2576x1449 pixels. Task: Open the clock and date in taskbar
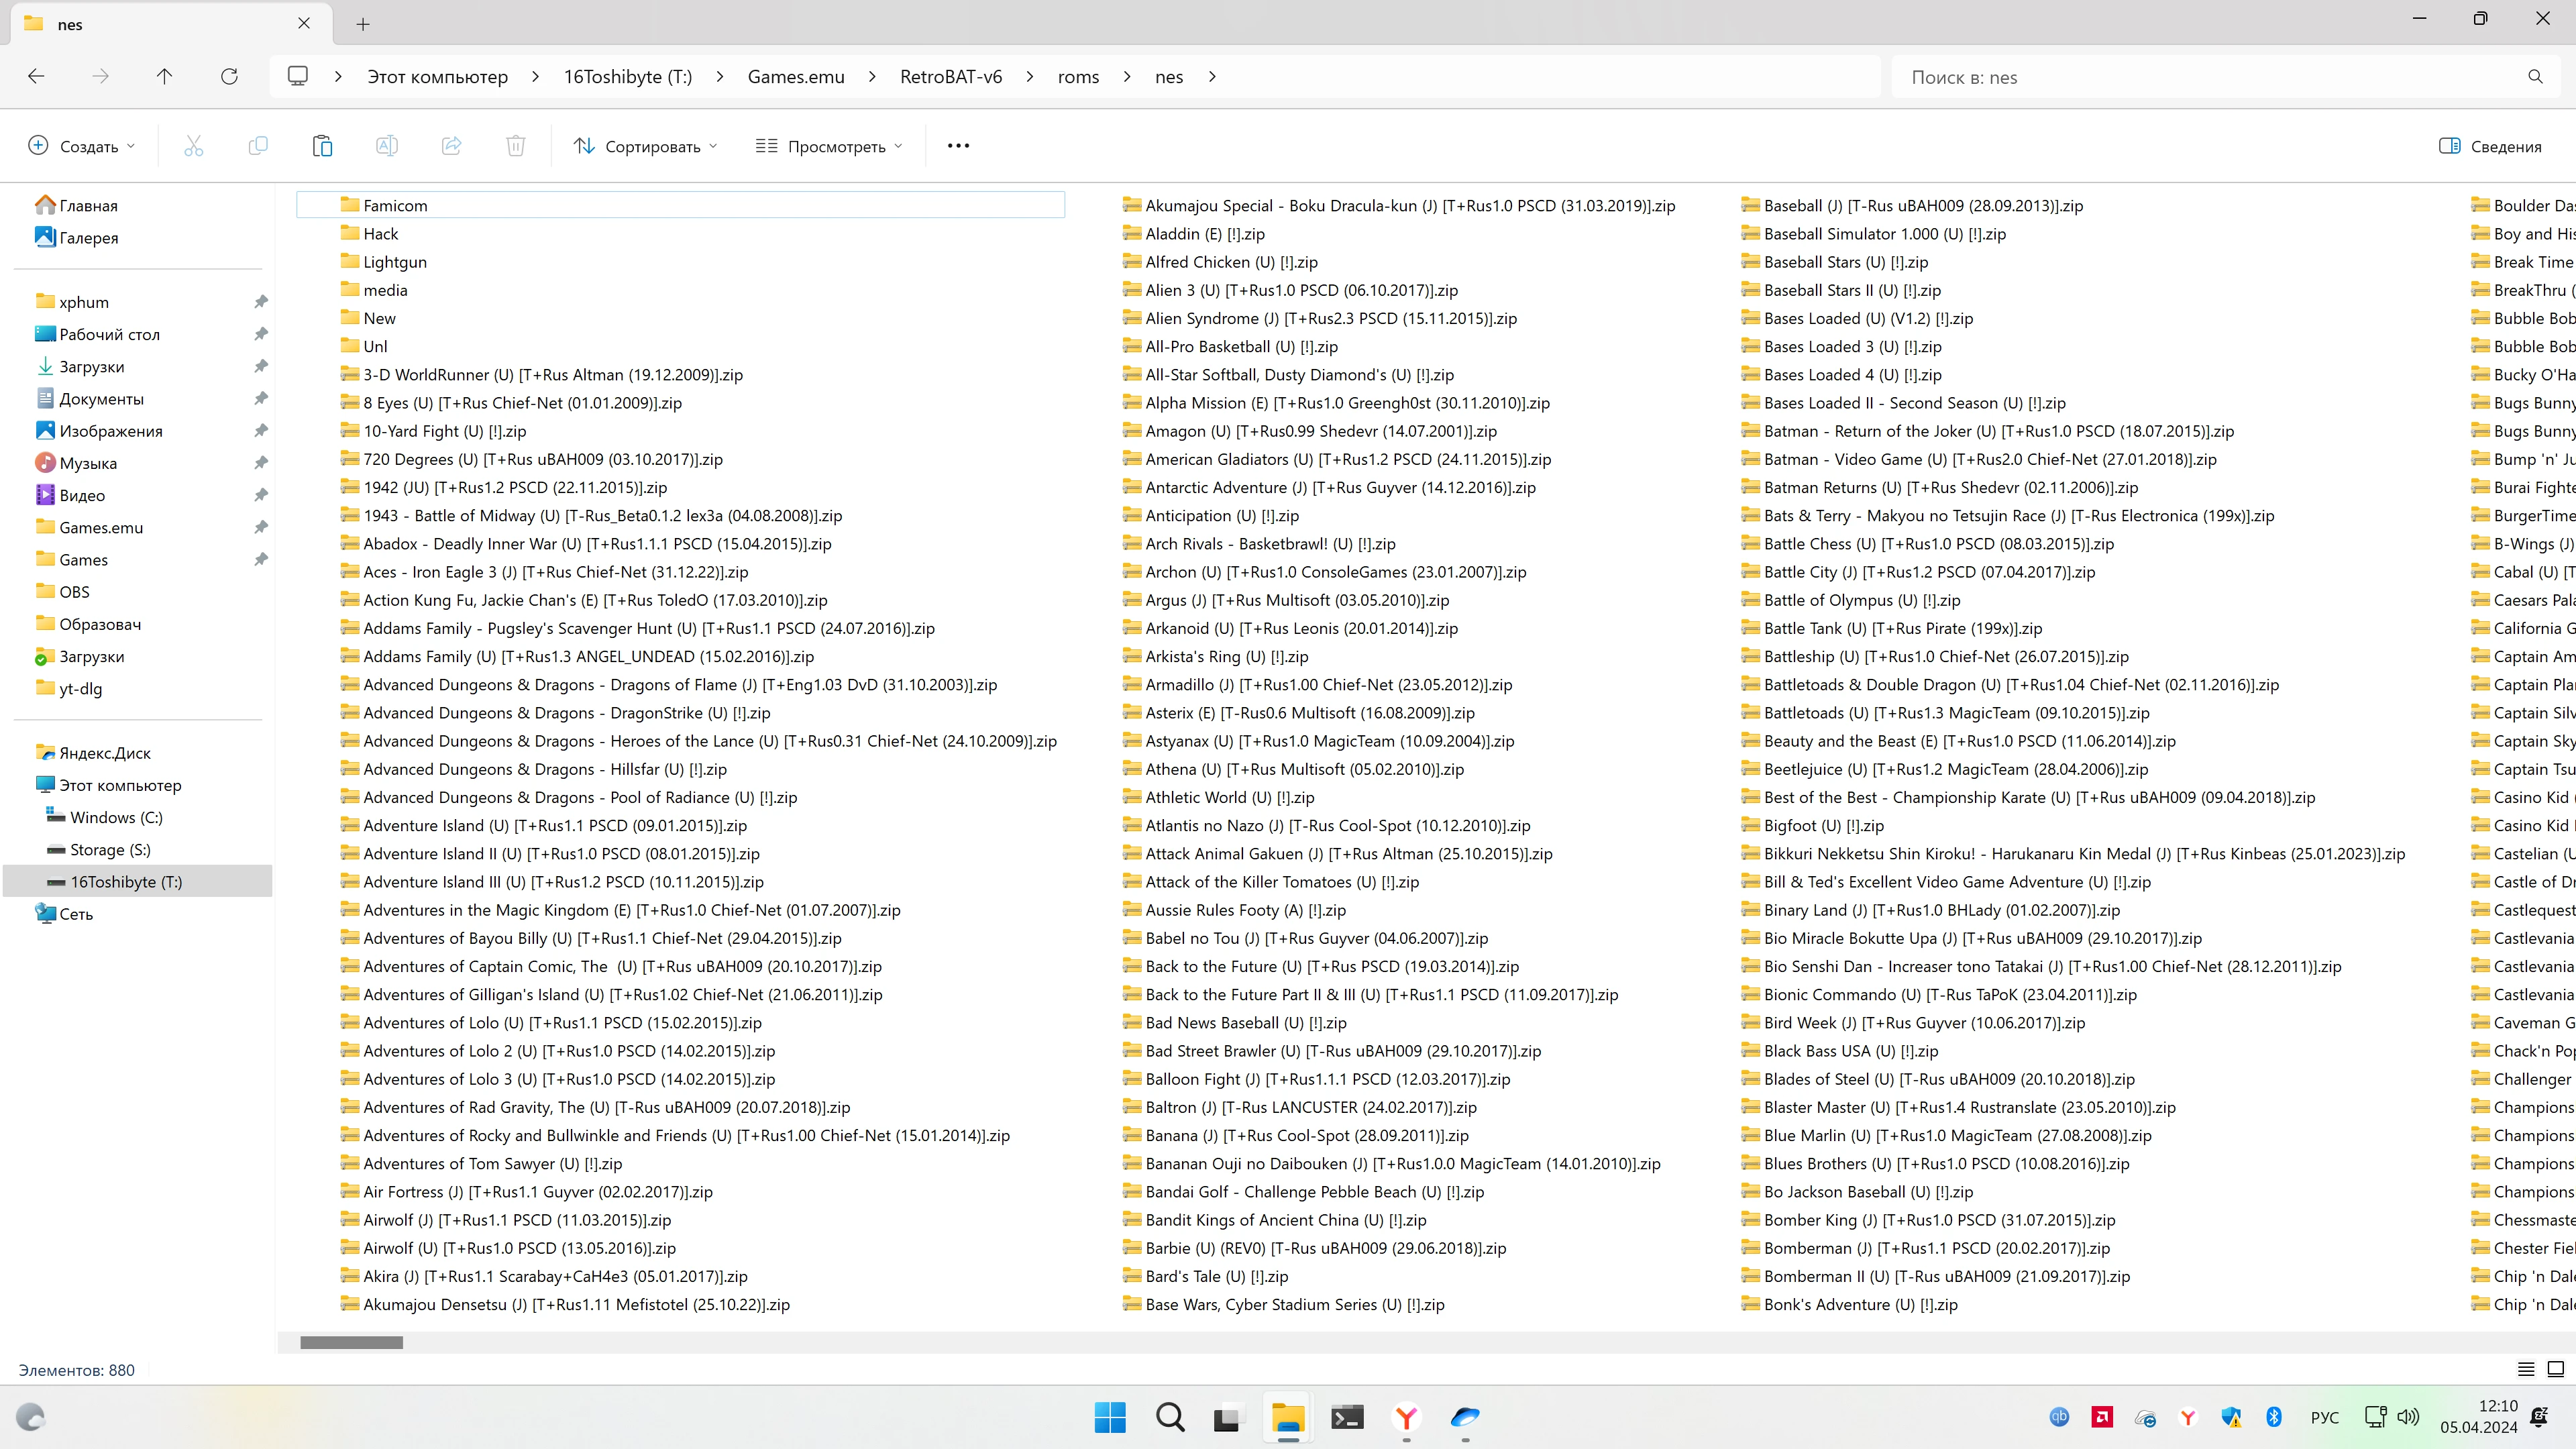click(2478, 1417)
